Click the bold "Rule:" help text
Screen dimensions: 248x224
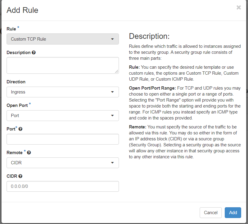tap(134, 67)
